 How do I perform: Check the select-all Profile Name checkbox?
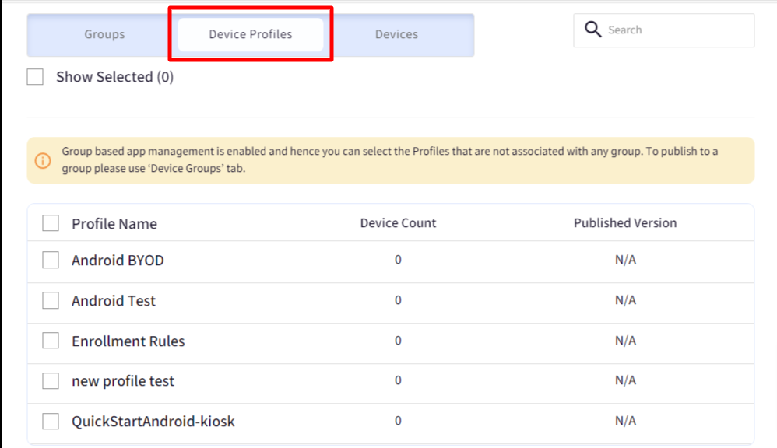[x=51, y=223]
